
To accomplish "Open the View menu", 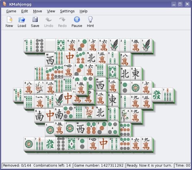I will click(x=51, y=11).
